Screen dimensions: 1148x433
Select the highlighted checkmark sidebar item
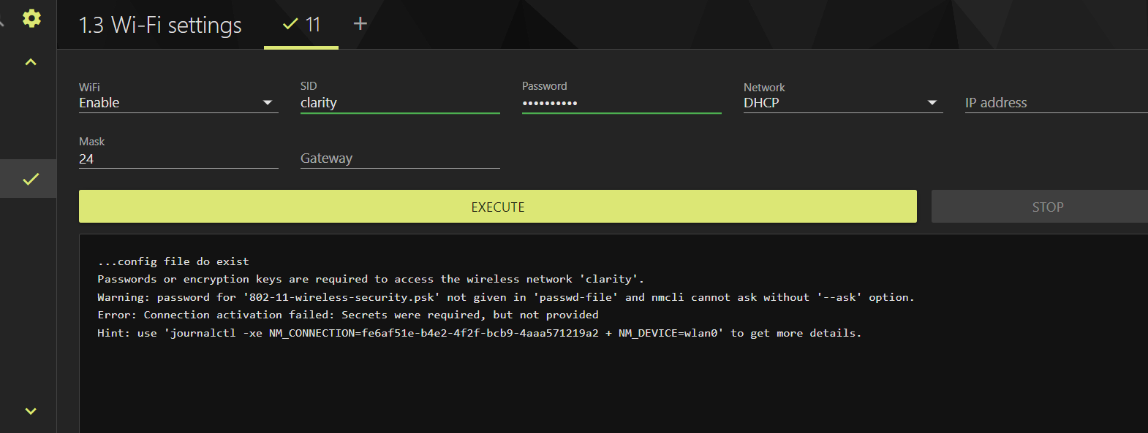(30, 179)
